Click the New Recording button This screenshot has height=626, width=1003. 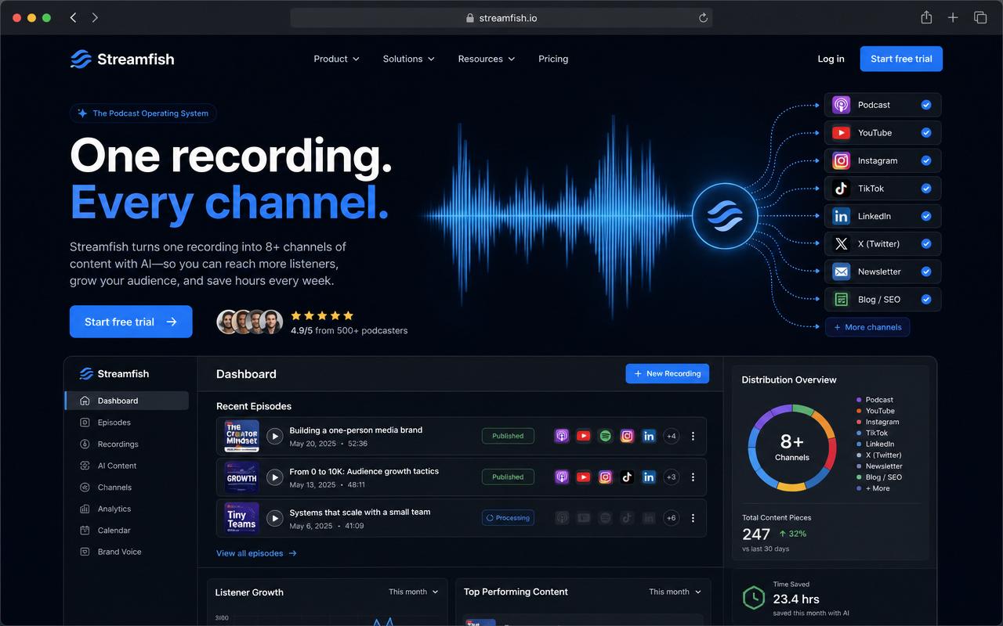[668, 374]
